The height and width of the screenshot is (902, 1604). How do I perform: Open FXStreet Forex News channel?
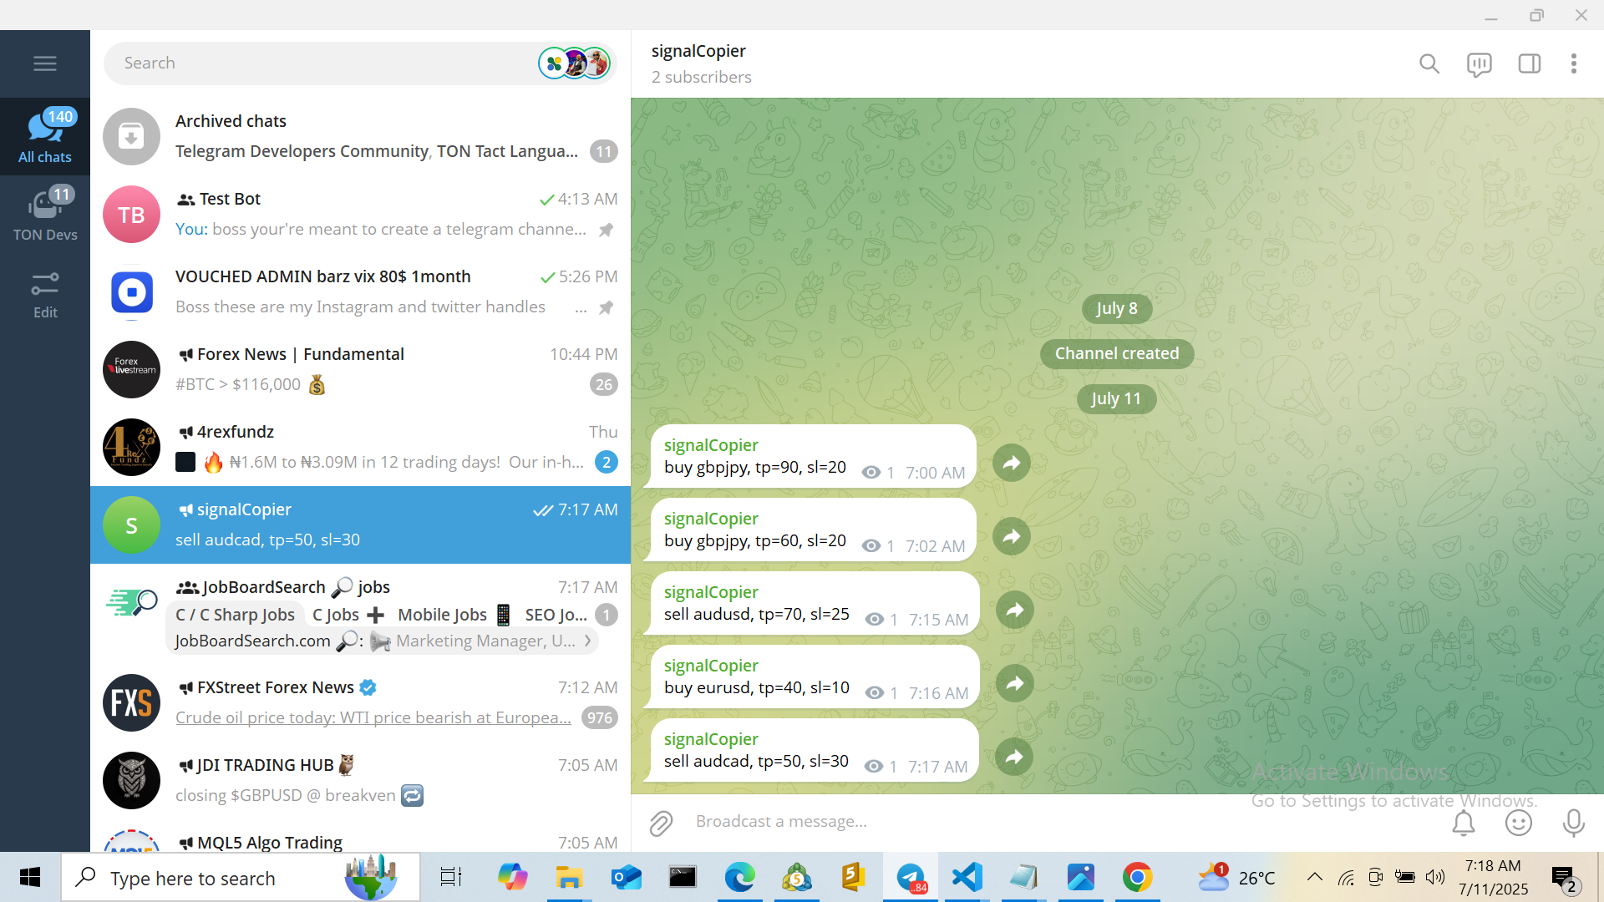(x=360, y=702)
